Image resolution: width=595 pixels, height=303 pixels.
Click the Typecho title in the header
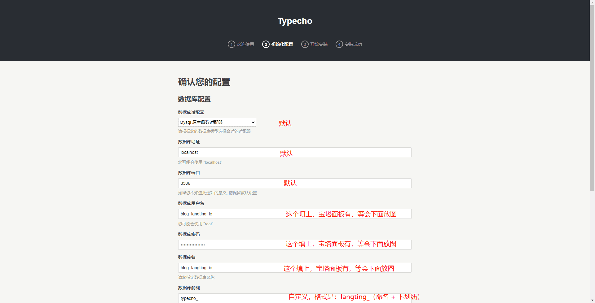click(x=295, y=21)
